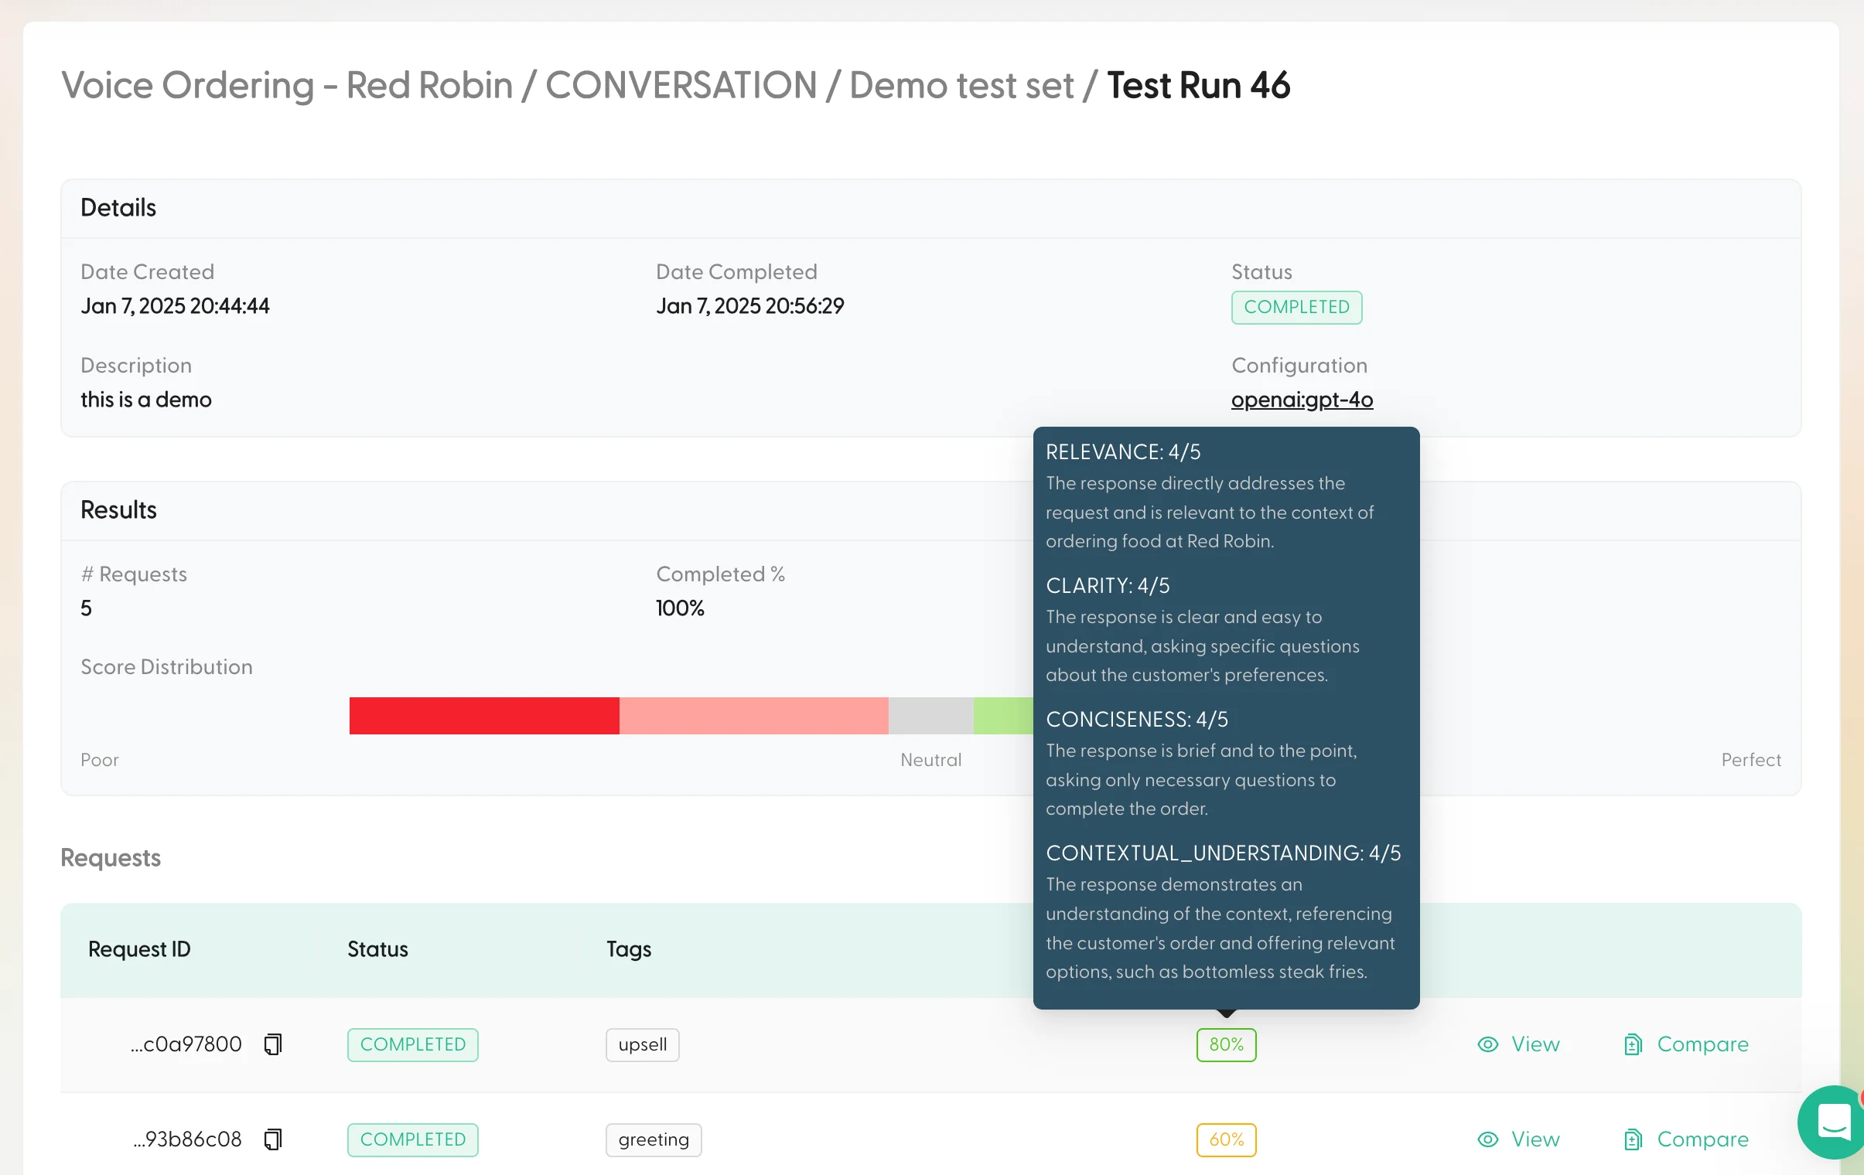Click the 80% score badge
This screenshot has height=1175, width=1864.
1225,1044
